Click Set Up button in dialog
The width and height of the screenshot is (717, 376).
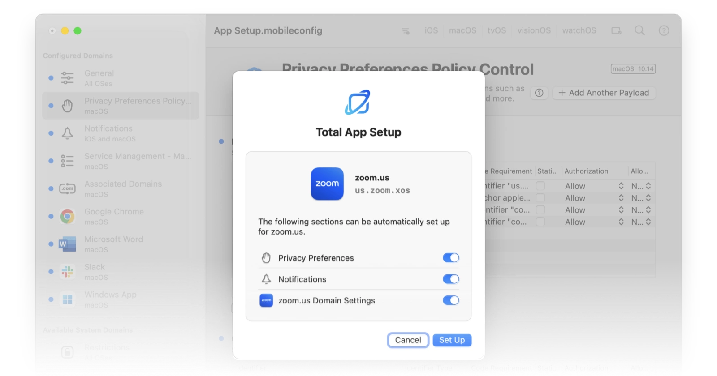pyautogui.click(x=452, y=340)
